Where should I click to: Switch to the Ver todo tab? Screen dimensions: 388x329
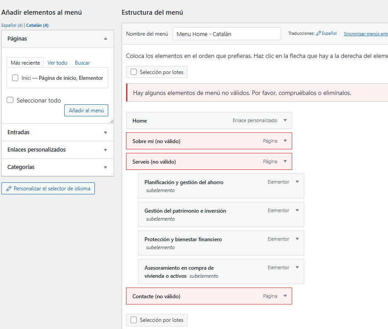(57, 63)
